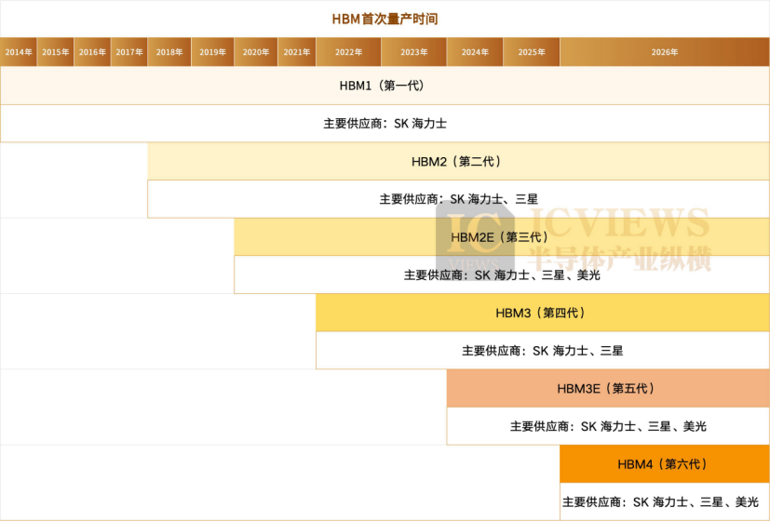Viewport: 770px width, 521px height.
Task: Select the 2023年 year cell
Action: coord(414,52)
